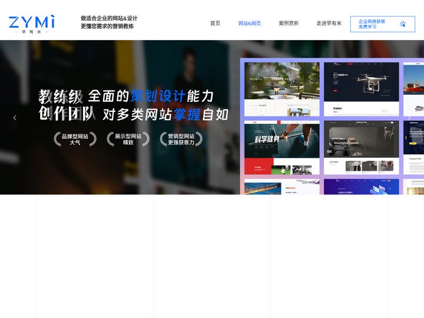Open the 科学健身 fitness website thumbnail
The height and width of the screenshot is (318, 424).
281,147
